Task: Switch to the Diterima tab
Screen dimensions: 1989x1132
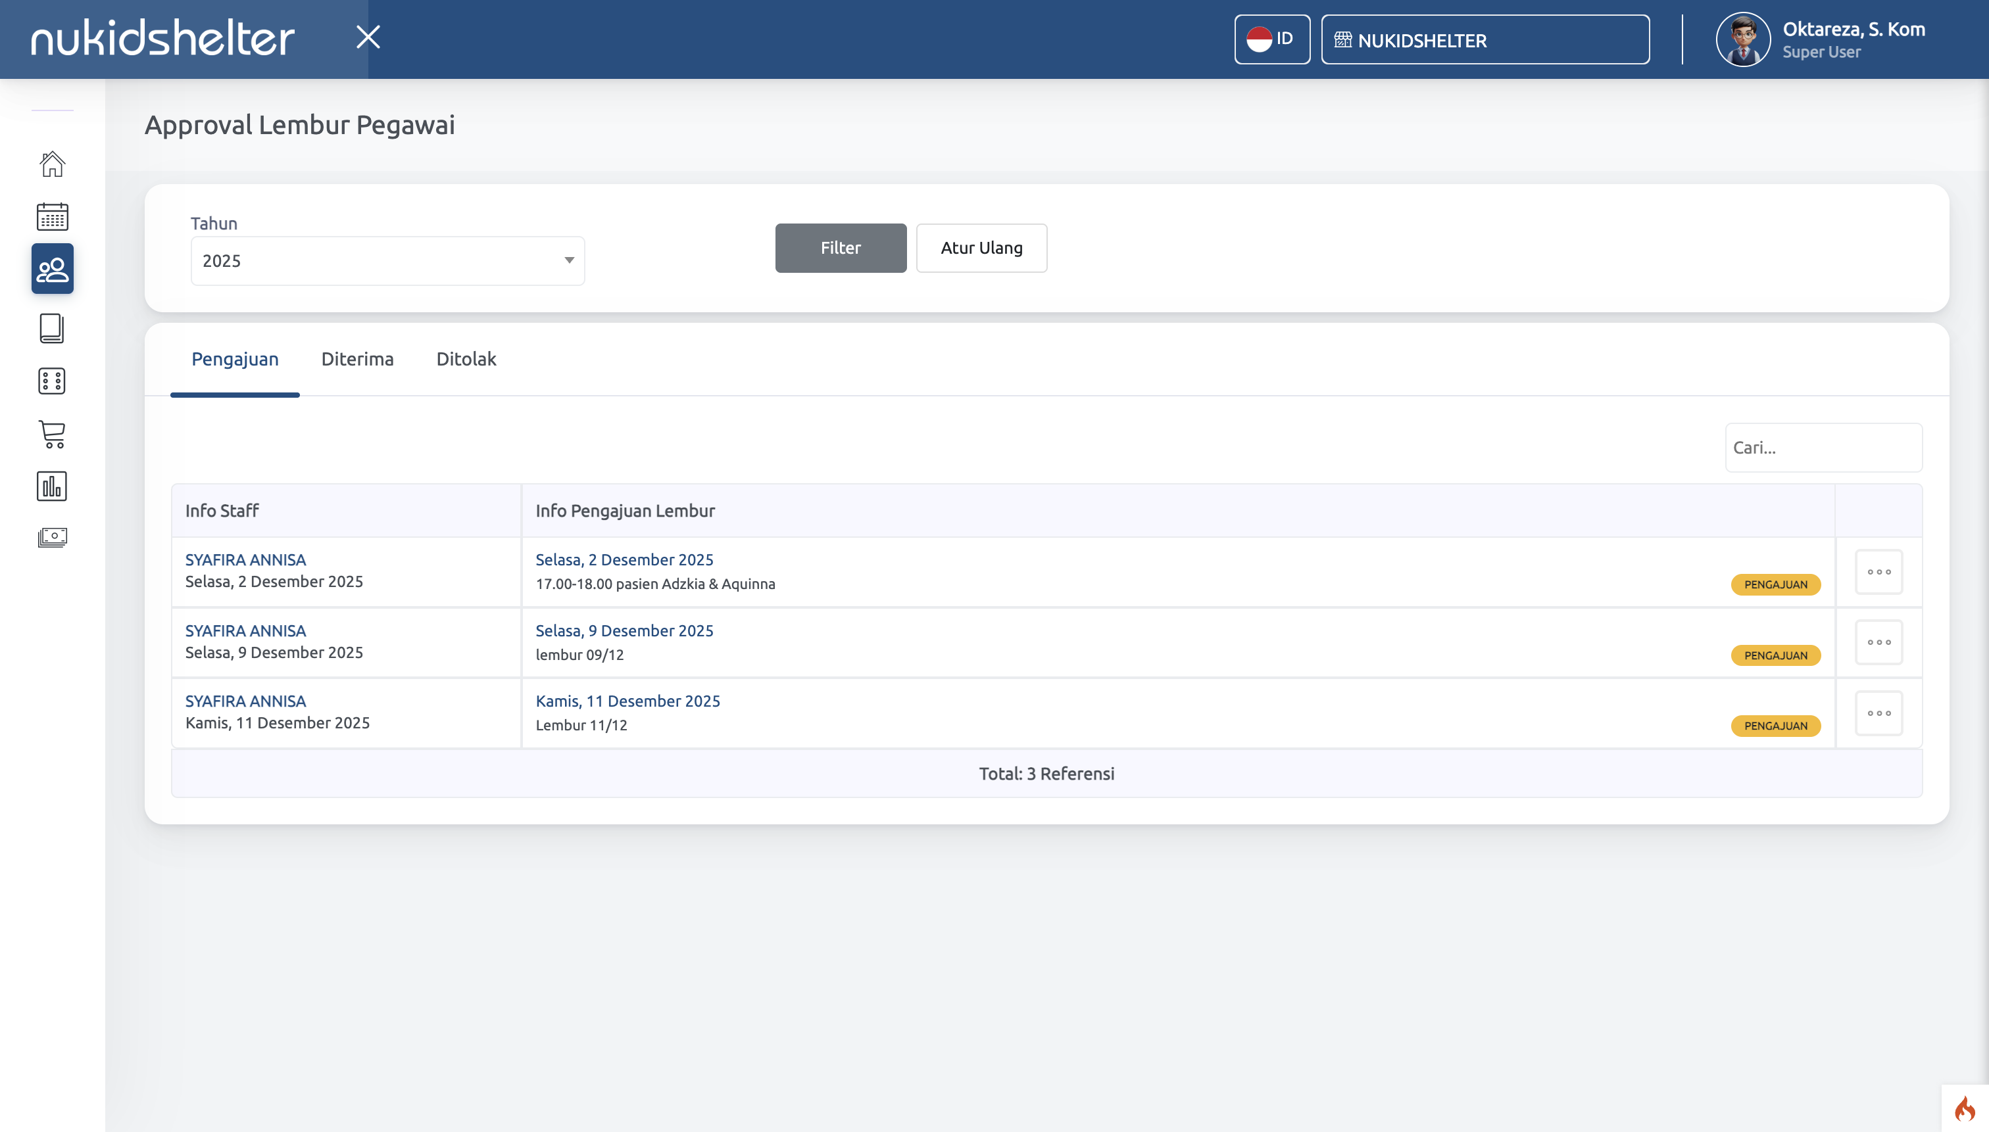Action: 357,359
